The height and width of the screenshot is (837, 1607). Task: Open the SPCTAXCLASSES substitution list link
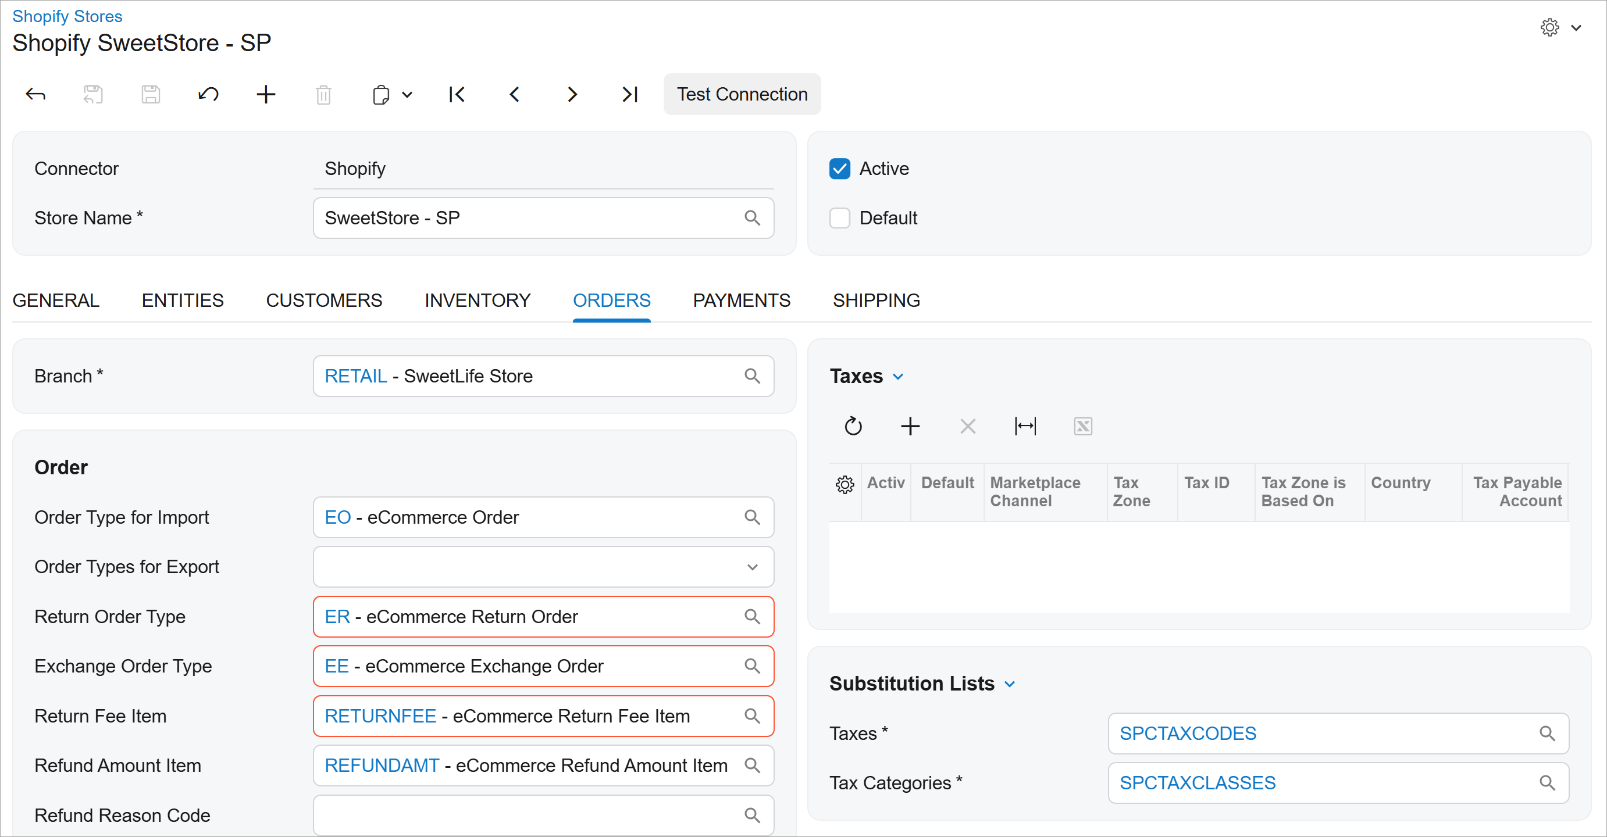[x=1197, y=782]
